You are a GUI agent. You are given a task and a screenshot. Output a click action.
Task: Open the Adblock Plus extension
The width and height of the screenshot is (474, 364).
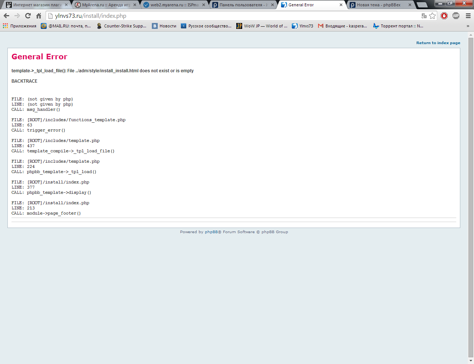[456, 16]
